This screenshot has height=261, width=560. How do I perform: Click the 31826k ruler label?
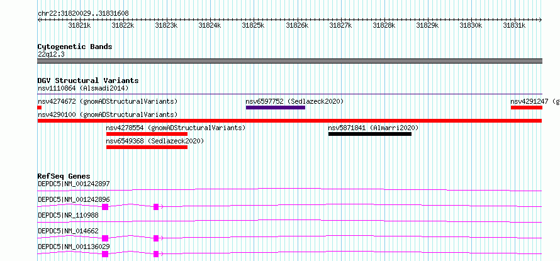coord(297,25)
